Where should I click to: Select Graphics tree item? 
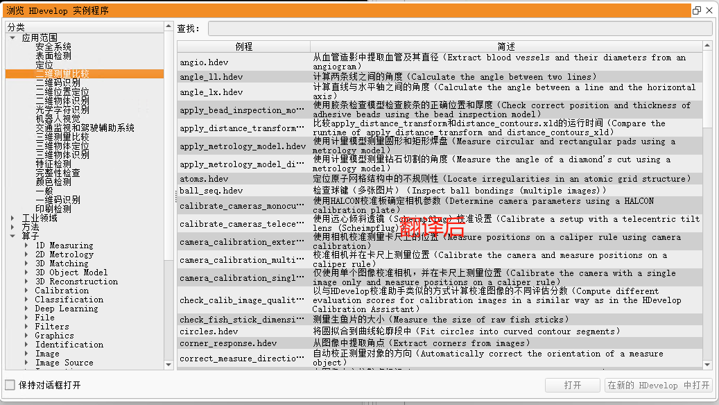pos(54,335)
